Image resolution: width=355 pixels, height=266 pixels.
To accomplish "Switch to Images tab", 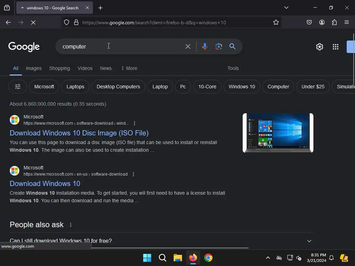I will (34, 68).
